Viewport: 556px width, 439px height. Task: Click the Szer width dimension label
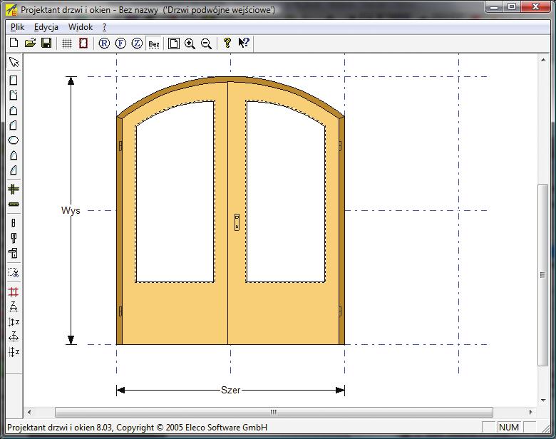click(x=230, y=390)
